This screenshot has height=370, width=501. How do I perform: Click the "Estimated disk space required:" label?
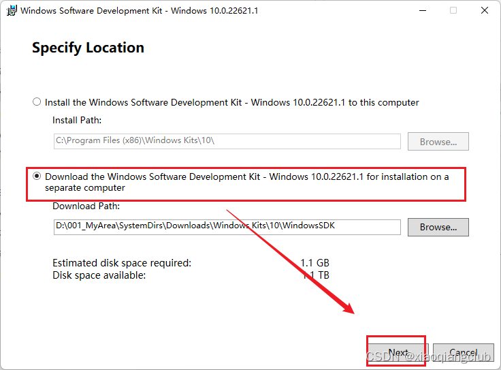click(122, 263)
